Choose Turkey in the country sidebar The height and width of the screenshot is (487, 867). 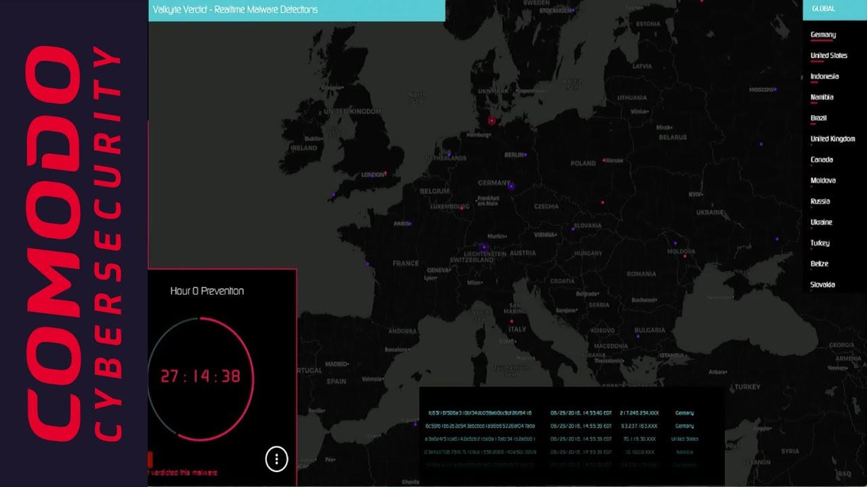coord(820,243)
